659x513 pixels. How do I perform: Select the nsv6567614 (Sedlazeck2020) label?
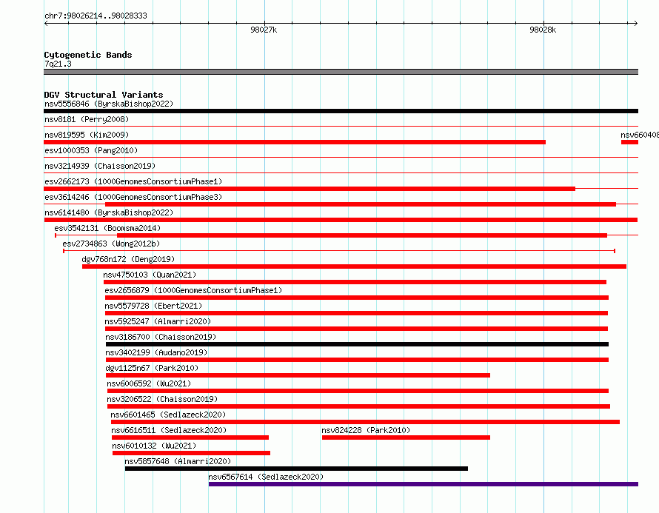(x=266, y=477)
